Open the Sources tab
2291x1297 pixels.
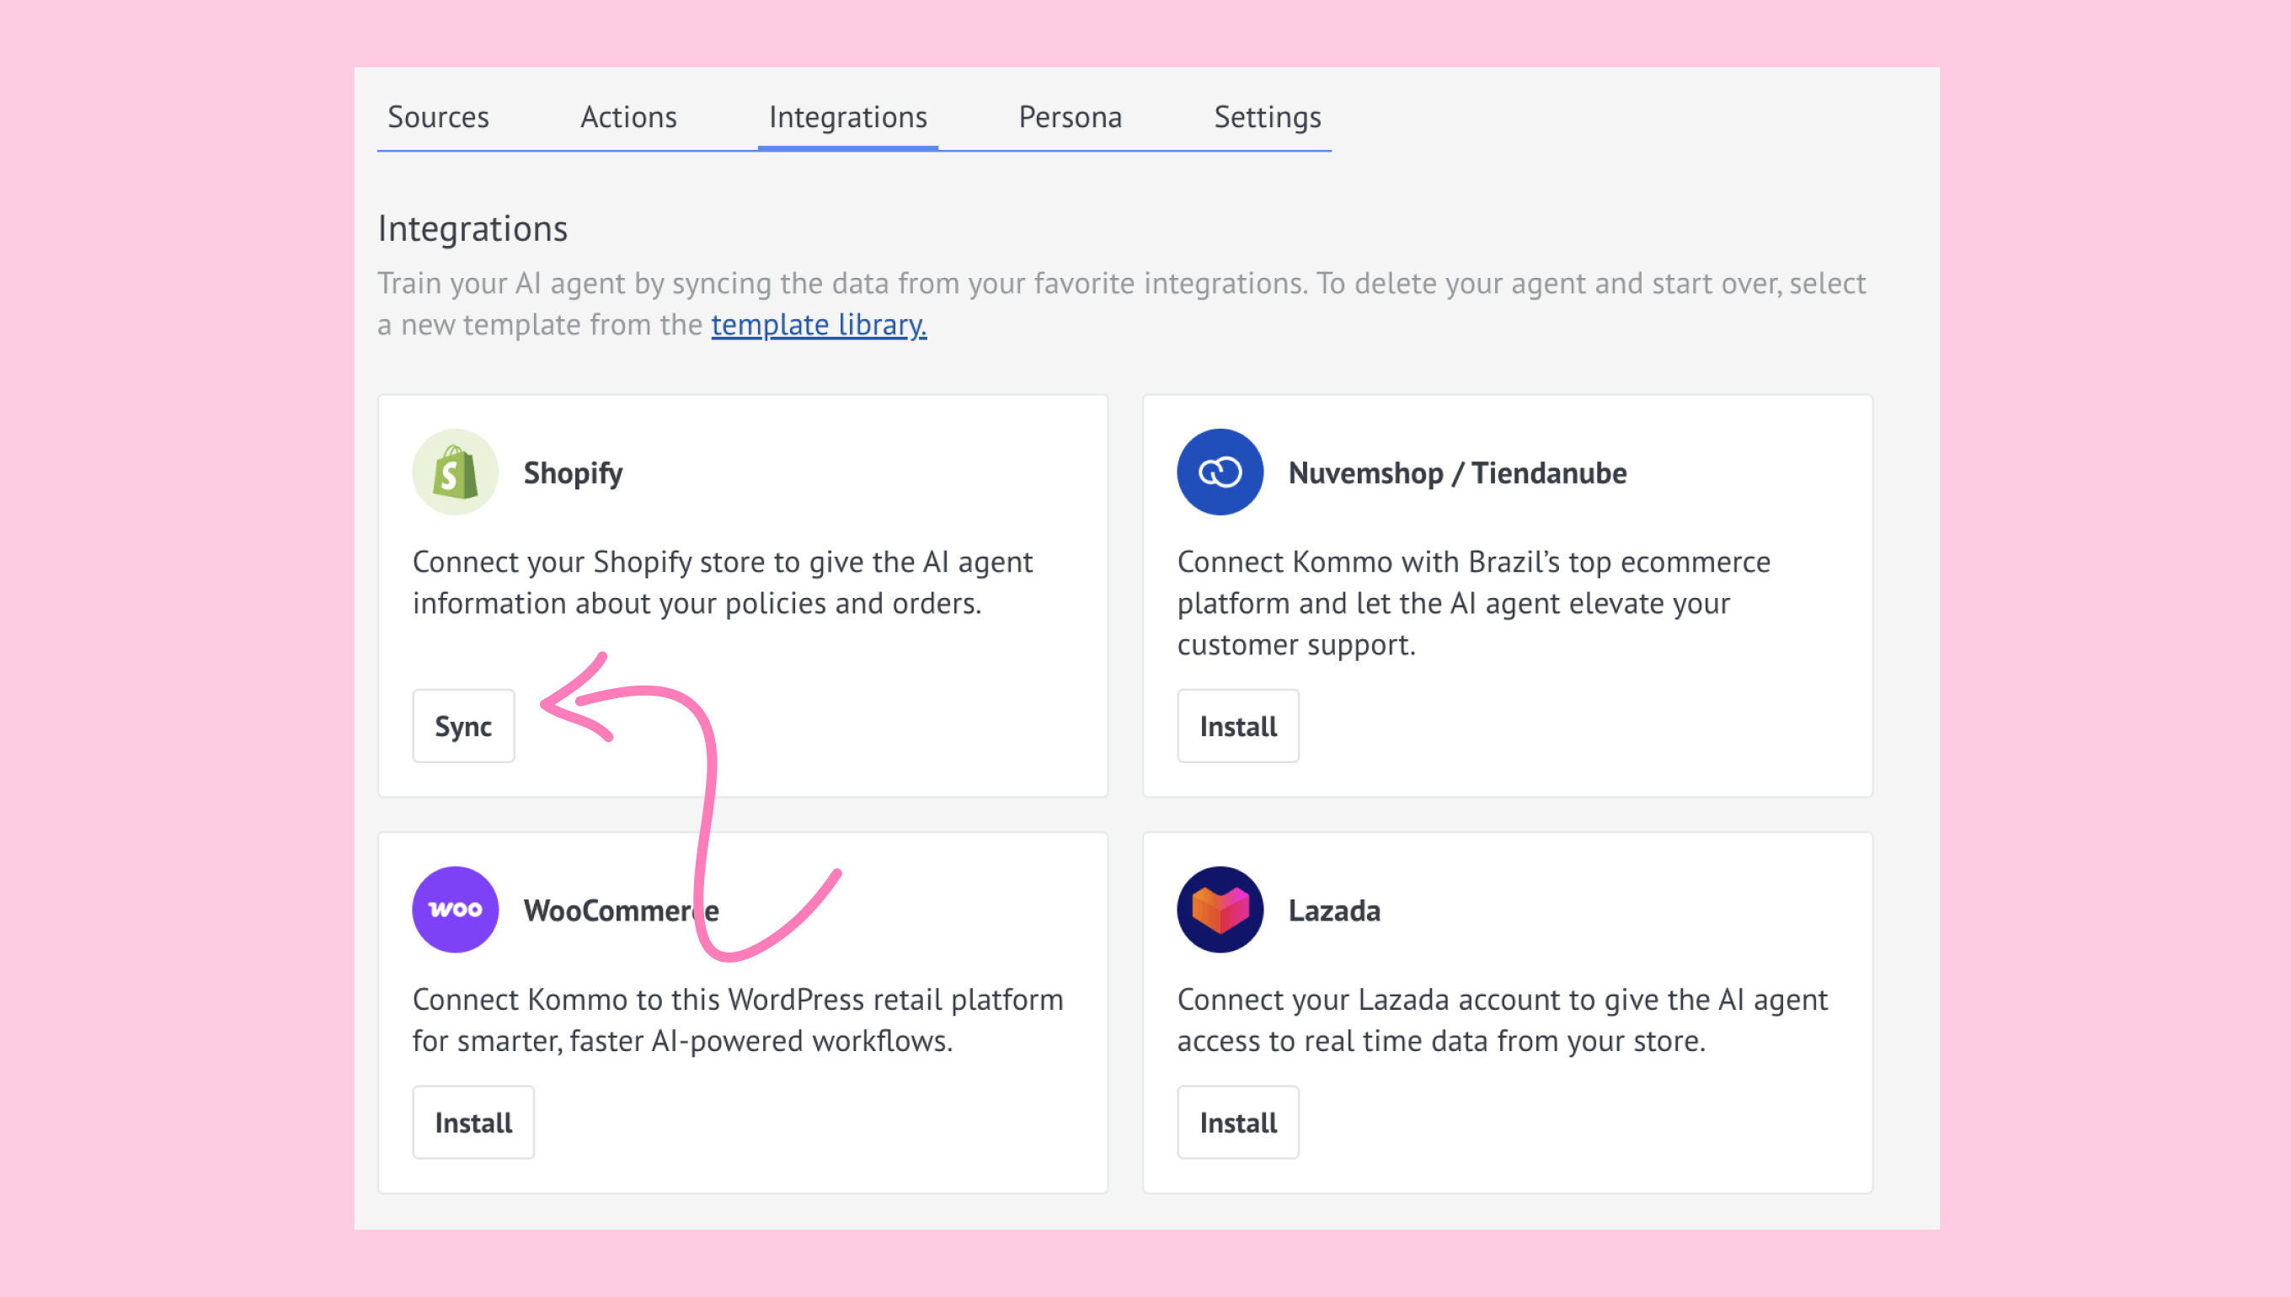(x=438, y=118)
